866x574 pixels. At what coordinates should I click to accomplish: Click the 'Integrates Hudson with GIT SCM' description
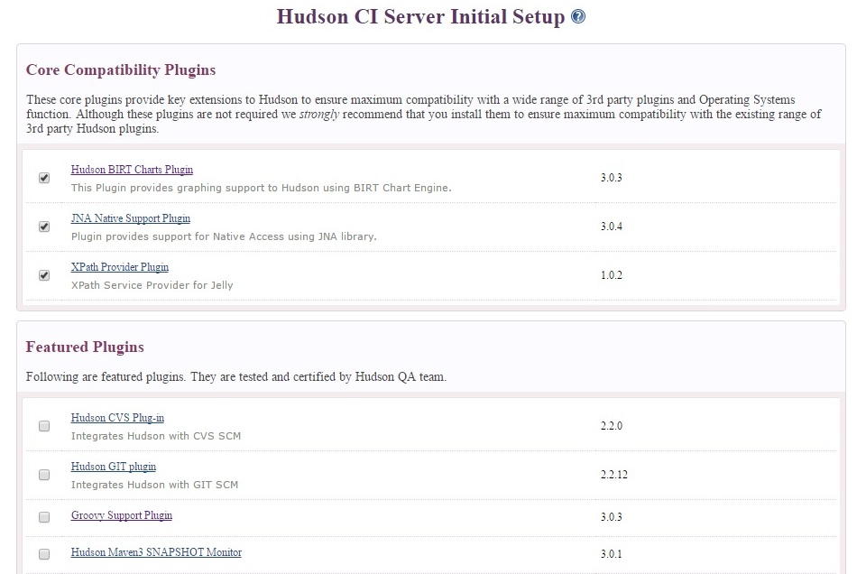coord(154,485)
